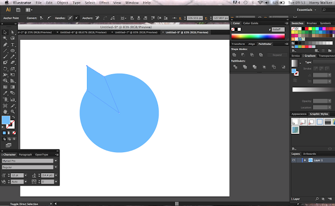Select the Gradient tool in toolbar
Viewport: 335px width, 206px height.
click(13, 87)
